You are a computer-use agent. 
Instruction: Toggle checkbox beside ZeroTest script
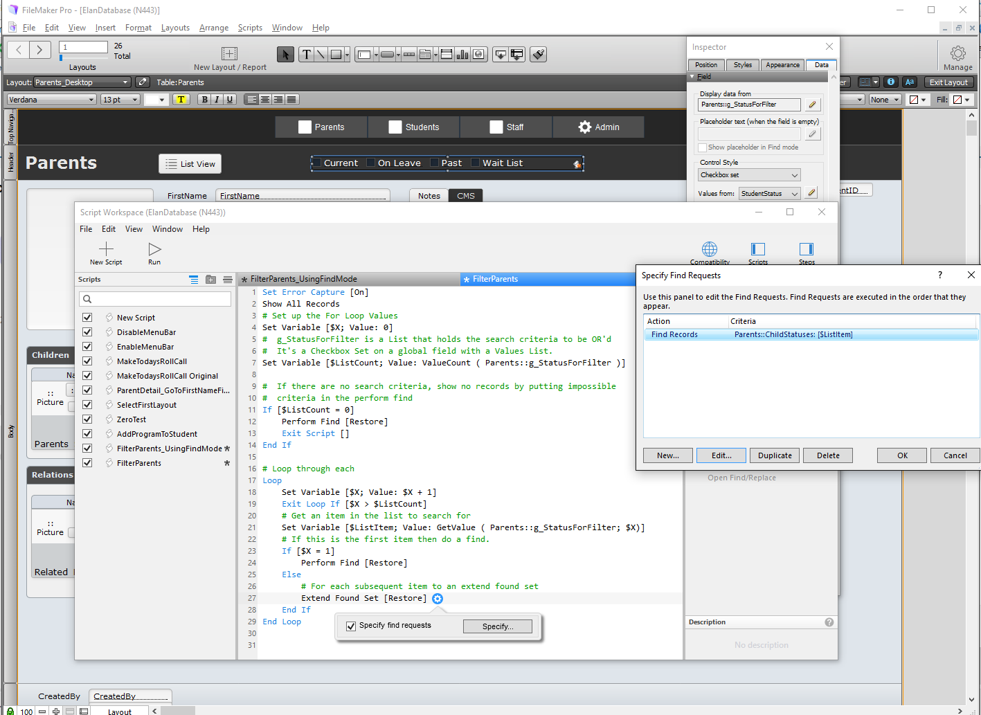(x=87, y=419)
